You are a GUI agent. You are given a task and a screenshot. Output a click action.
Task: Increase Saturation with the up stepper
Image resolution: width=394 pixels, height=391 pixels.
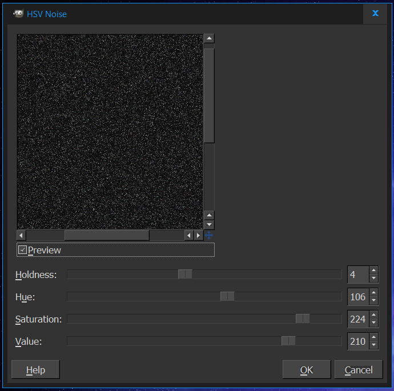tap(373, 315)
